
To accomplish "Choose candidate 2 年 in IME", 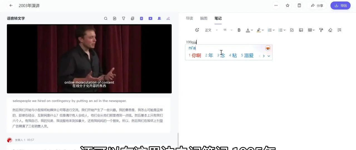I will (209, 56).
